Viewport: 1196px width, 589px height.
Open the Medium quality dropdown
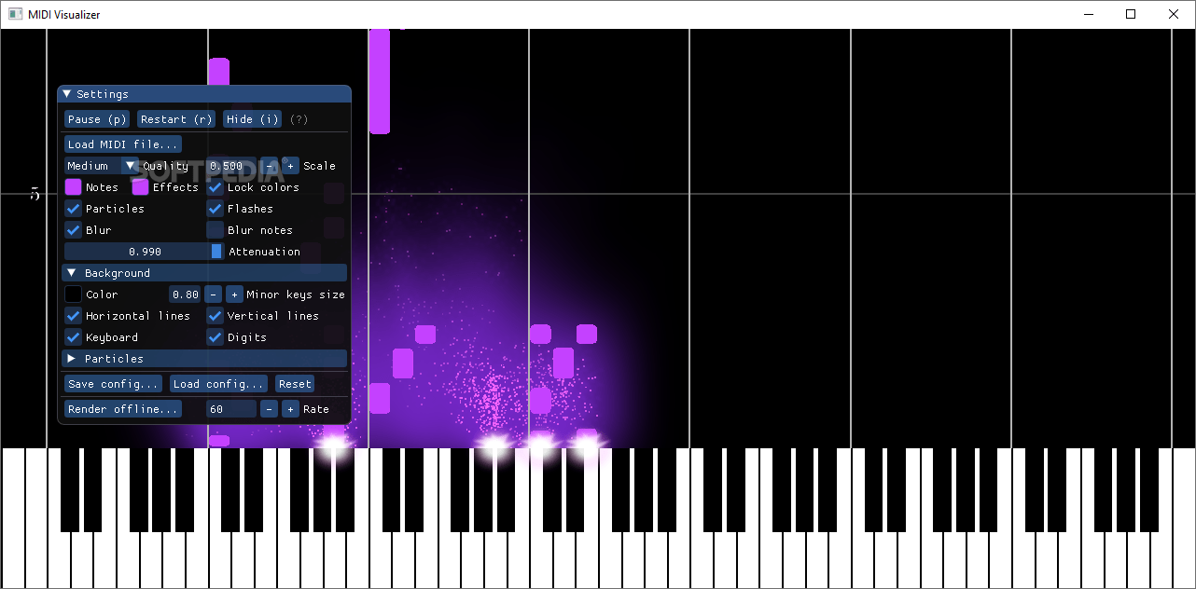pos(96,165)
